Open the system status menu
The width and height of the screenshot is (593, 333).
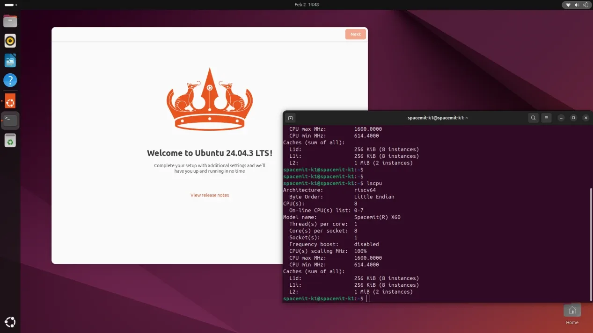click(x=577, y=5)
